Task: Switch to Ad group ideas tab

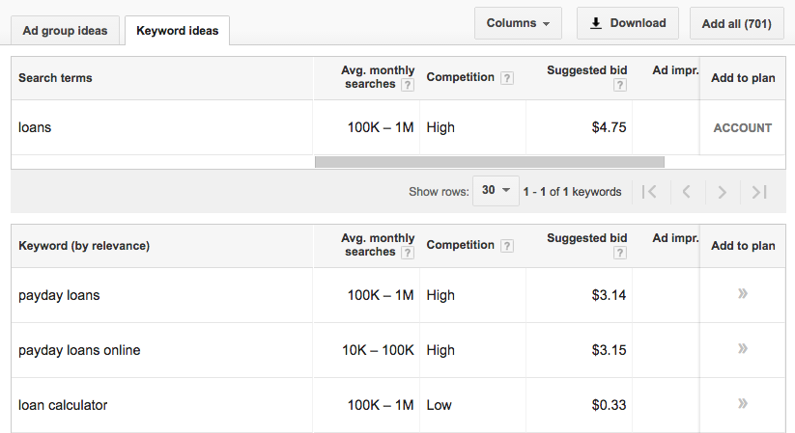Action: tap(66, 30)
